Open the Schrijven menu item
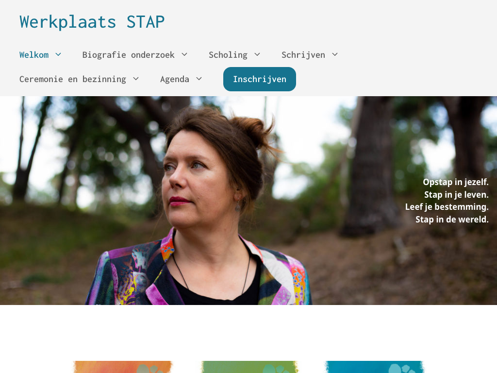The image size is (497, 373). coord(303,55)
